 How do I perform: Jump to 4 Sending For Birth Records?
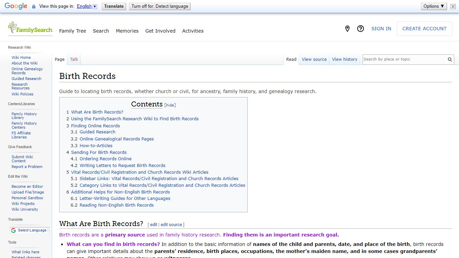(x=96, y=153)
